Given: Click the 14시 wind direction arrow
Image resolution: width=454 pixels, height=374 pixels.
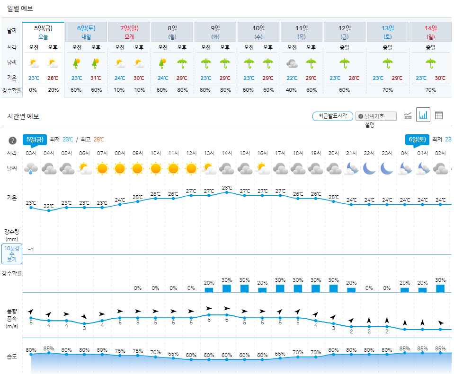Looking at the screenshot, I should click(227, 309).
